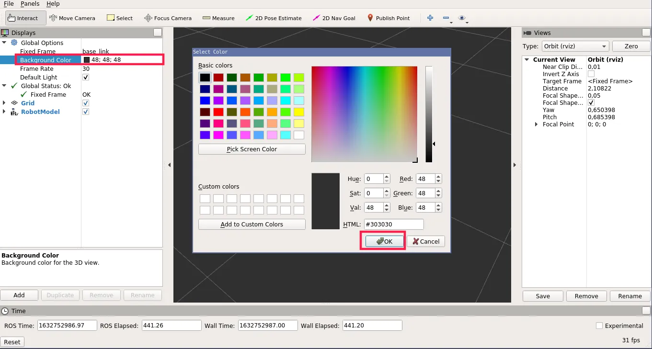Choose the Focus Camera tool
This screenshot has width=652, height=349.
168,18
